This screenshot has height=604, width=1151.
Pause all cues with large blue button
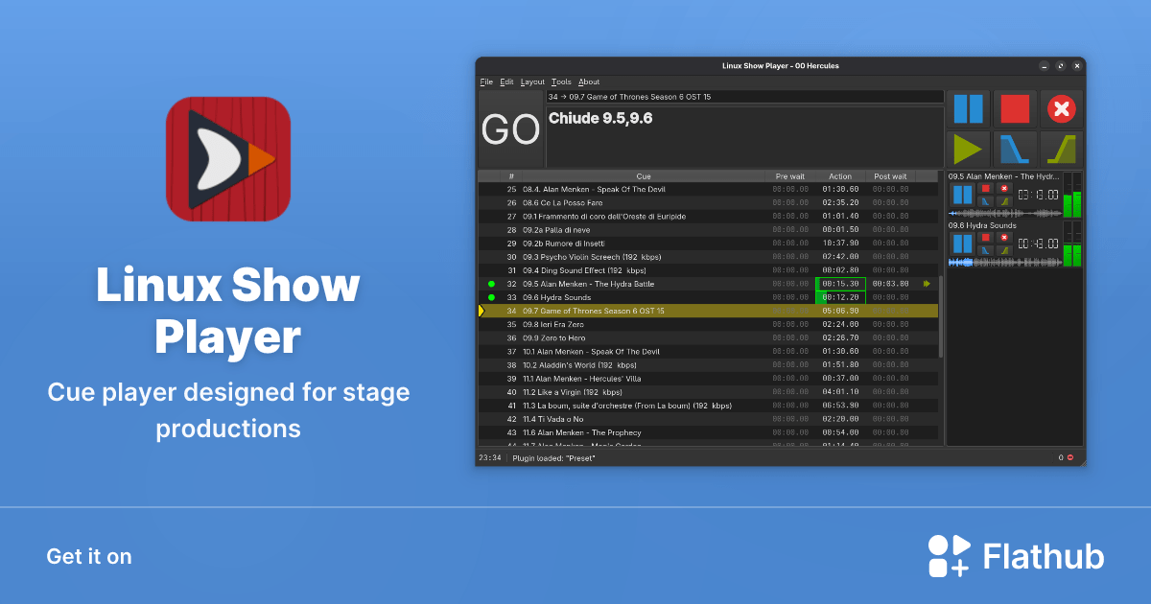click(969, 109)
